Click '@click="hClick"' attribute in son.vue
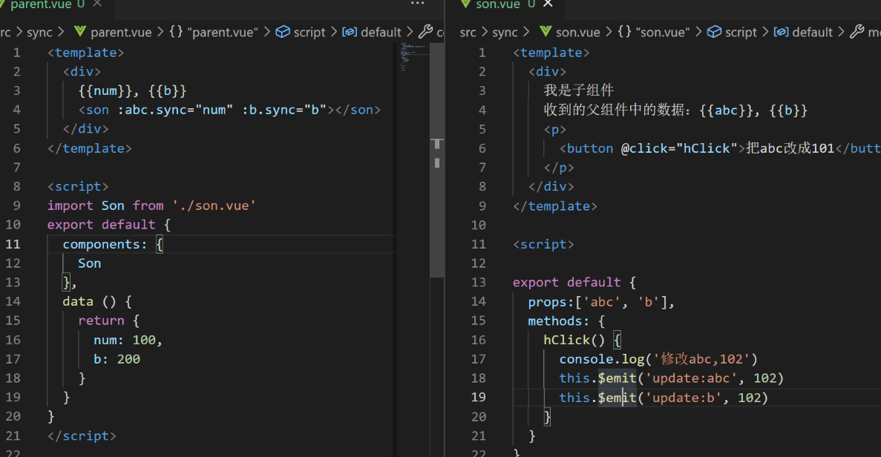The width and height of the screenshot is (881, 457). 678,148
